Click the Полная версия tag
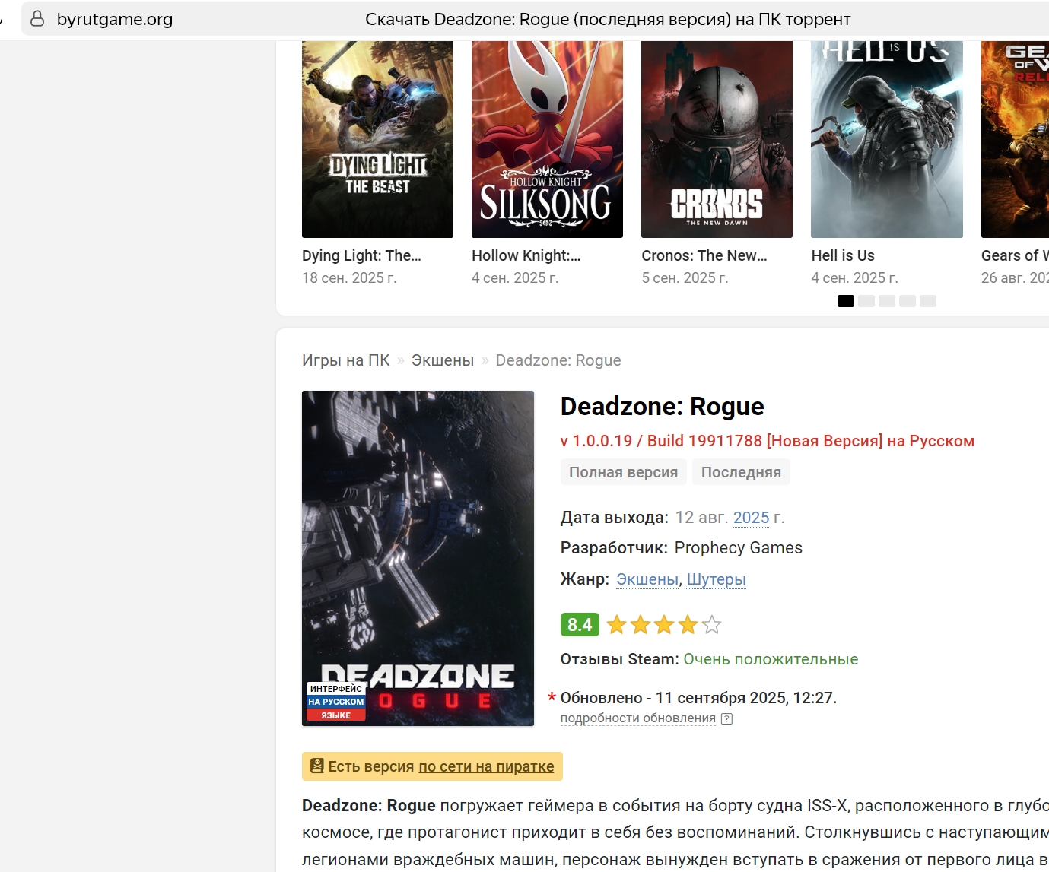 [x=624, y=472]
